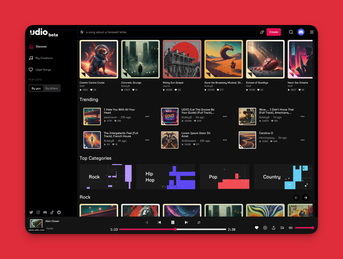The height and width of the screenshot is (259, 343).
Task: Open options for The Intergalactic Feel
Action: click(x=147, y=140)
